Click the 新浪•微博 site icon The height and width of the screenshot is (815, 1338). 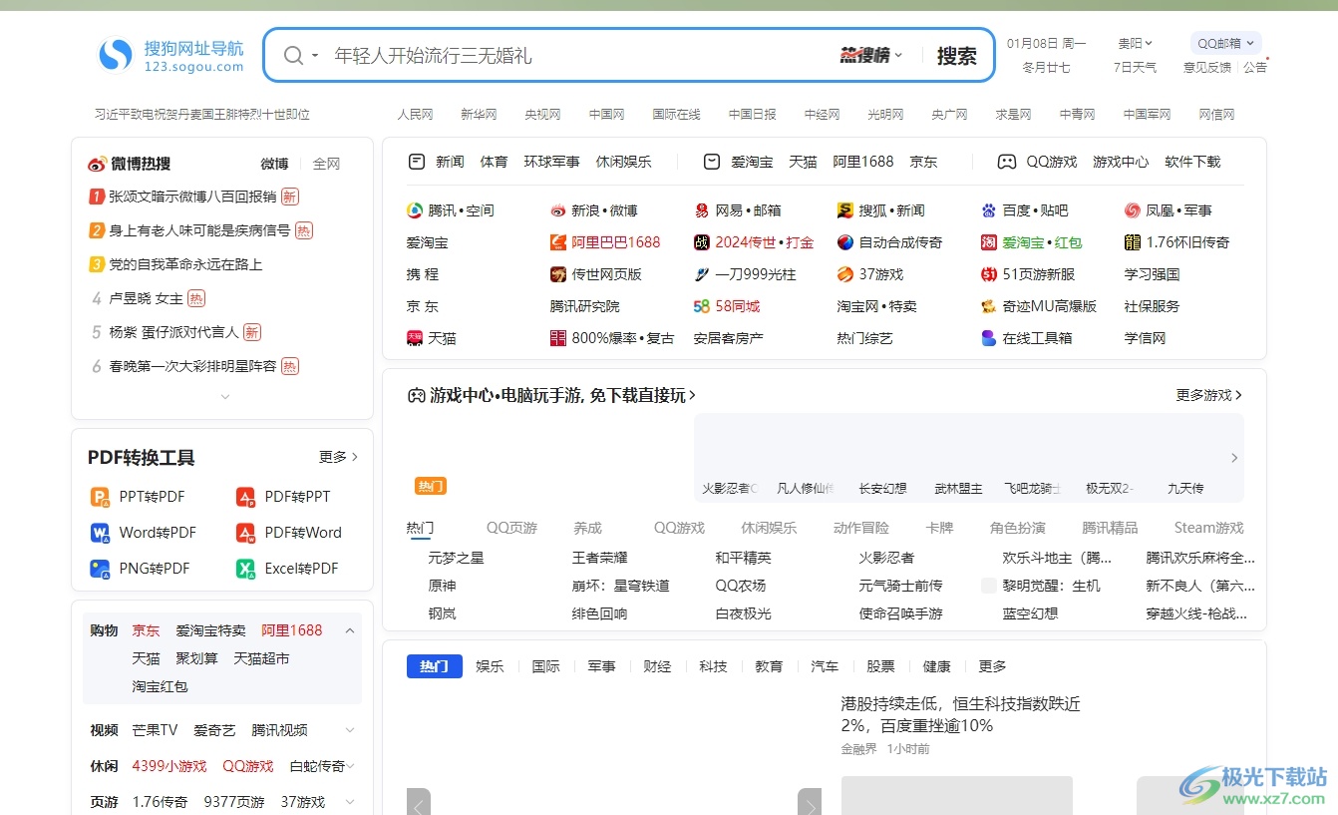click(558, 210)
